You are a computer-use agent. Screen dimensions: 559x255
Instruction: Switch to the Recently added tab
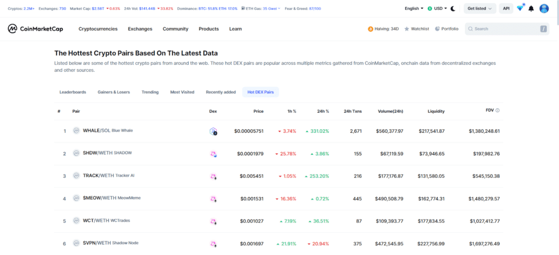pos(221,92)
